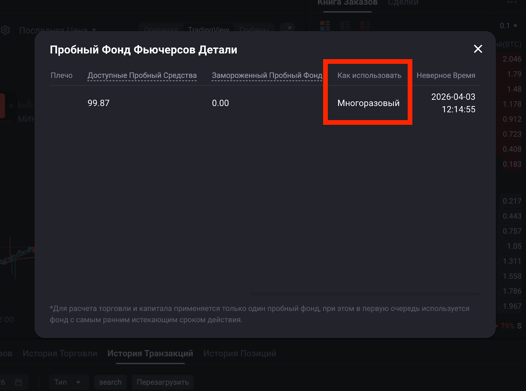Viewport: 526px width, 391px height.
Task: Select the Многоразовый usage value
Action: (369, 103)
